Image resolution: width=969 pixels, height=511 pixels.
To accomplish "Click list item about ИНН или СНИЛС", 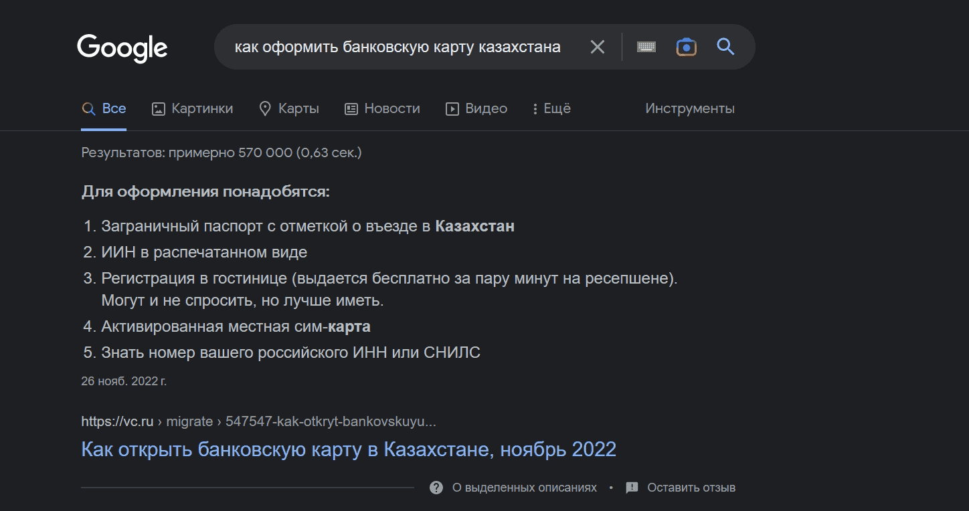I will point(290,352).
